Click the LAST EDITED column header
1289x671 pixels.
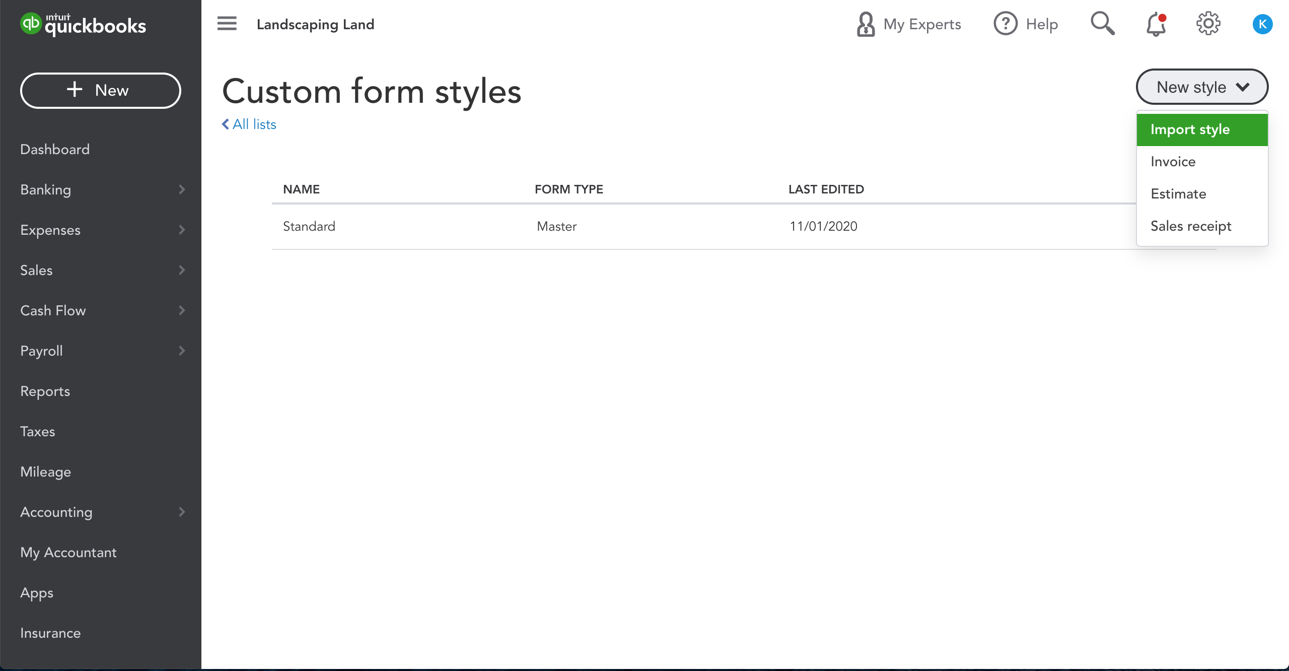pos(826,189)
